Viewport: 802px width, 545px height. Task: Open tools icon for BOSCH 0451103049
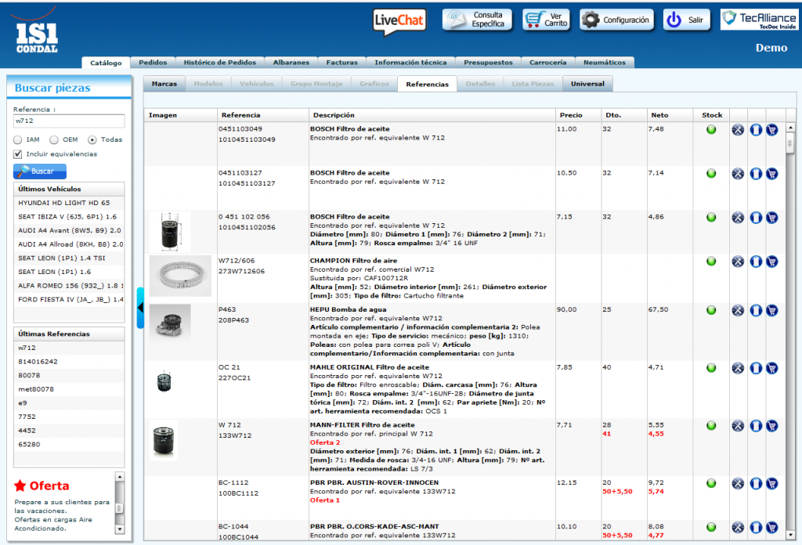[x=738, y=130]
